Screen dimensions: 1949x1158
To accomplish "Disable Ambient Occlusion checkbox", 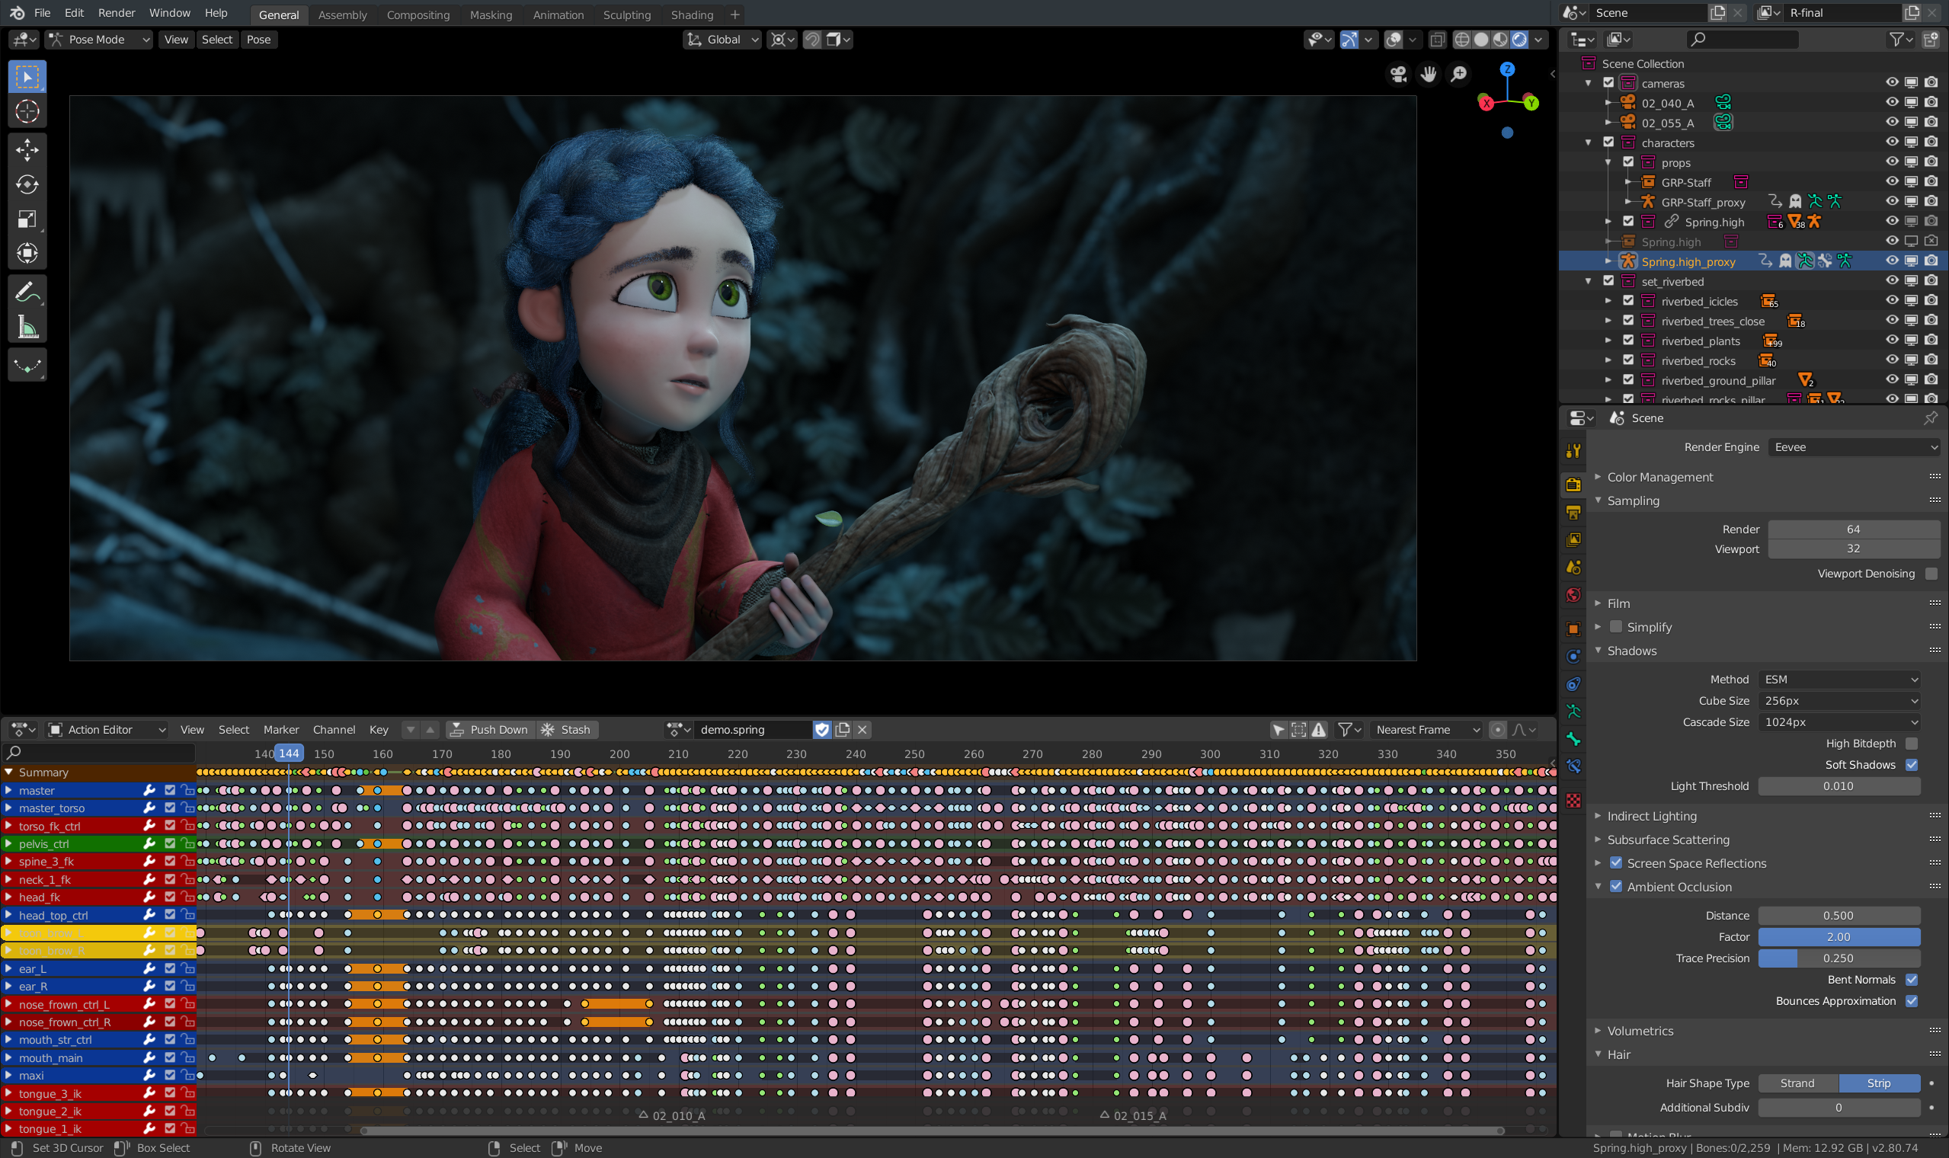I will 1616,887.
